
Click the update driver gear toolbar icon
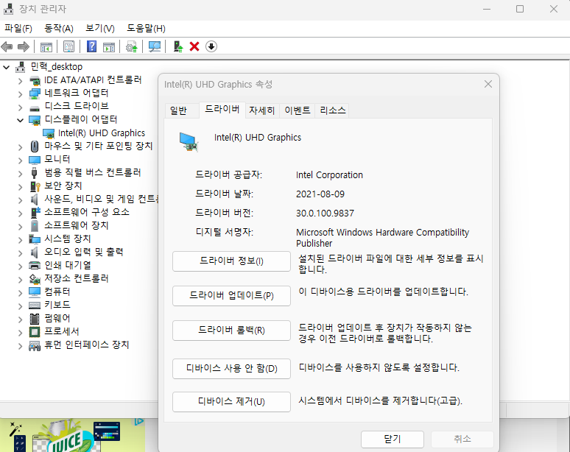tap(132, 46)
